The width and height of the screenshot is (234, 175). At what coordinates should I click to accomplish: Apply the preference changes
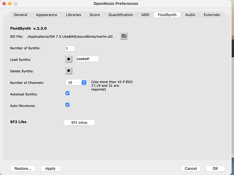tap(50, 169)
